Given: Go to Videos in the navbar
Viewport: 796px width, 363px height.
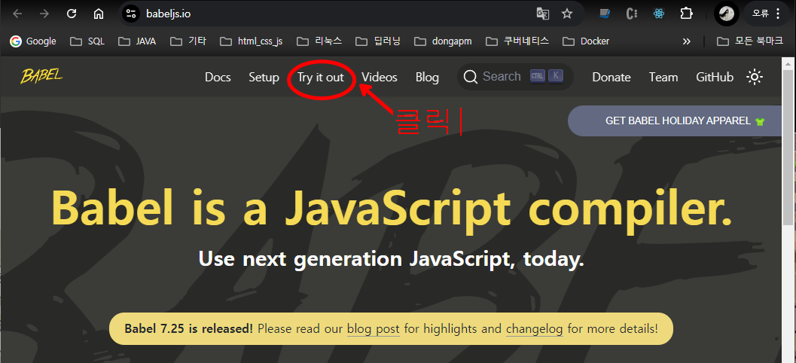Looking at the screenshot, I should 380,77.
